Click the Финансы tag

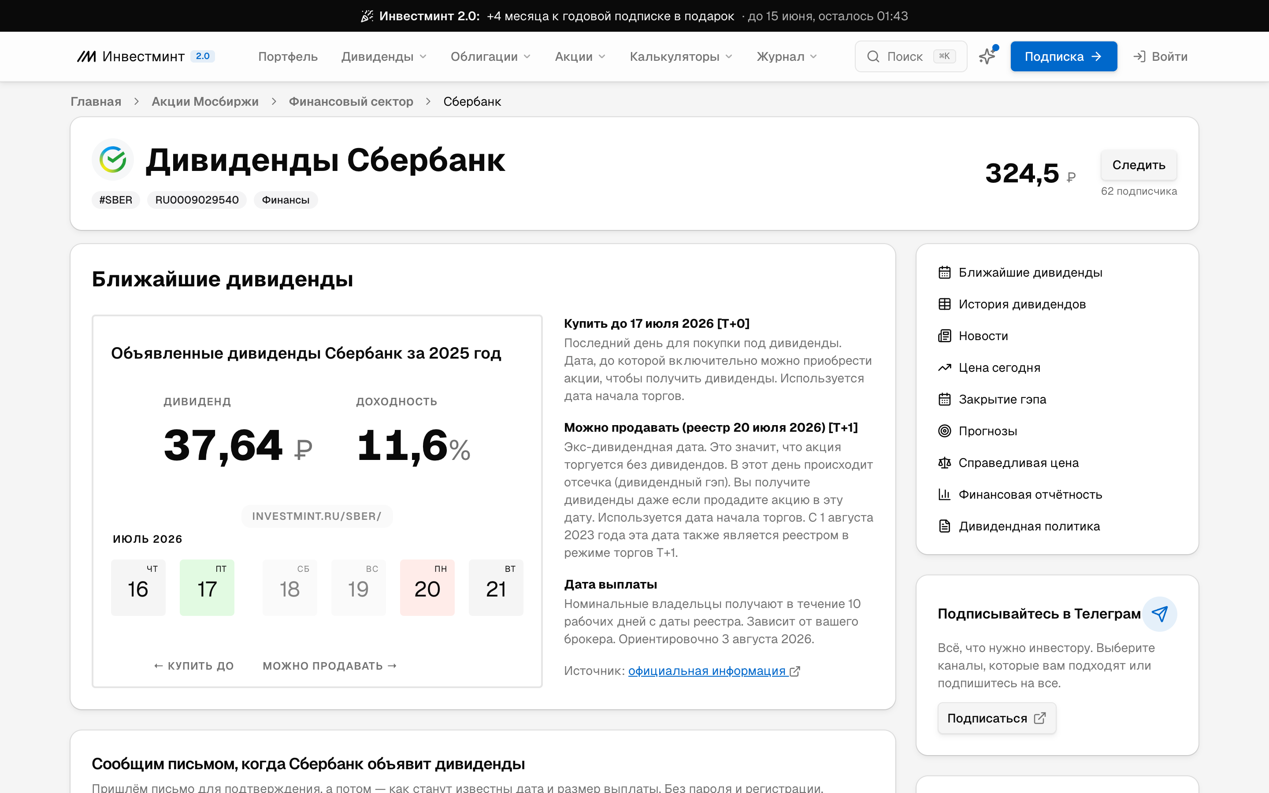click(x=285, y=200)
